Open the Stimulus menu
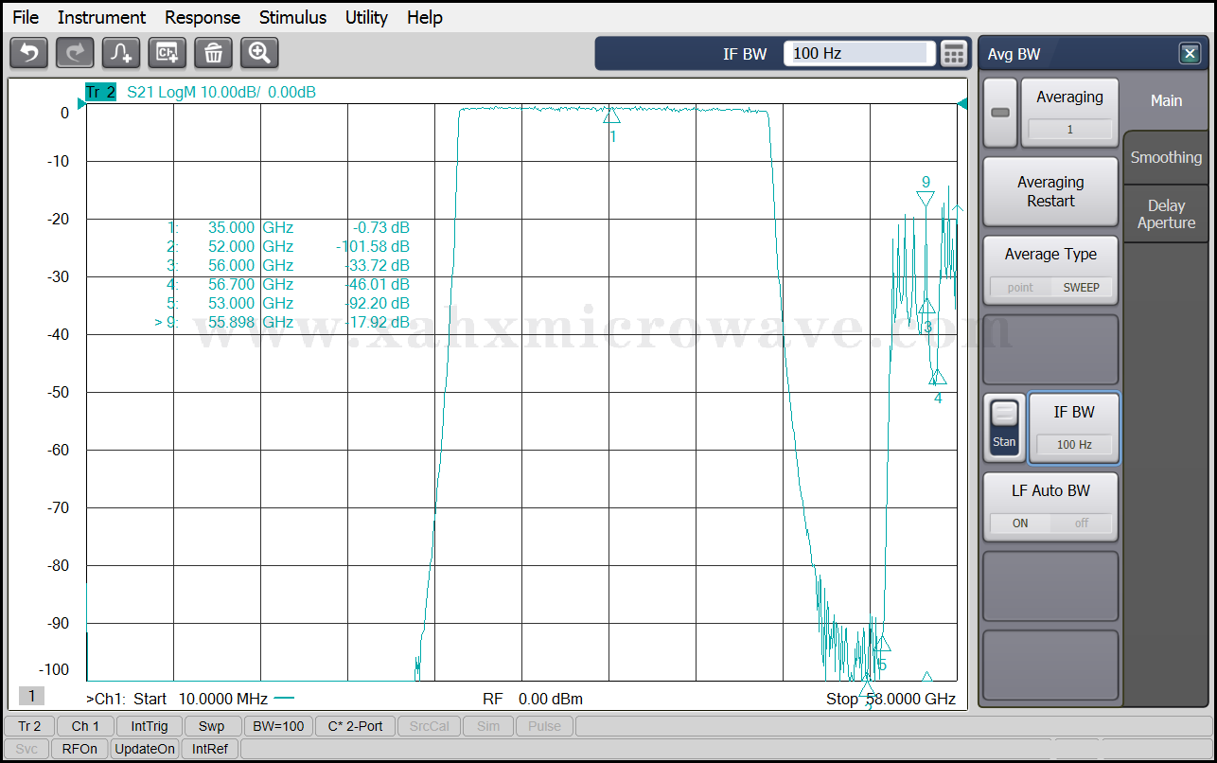The height and width of the screenshot is (763, 1217). 292,17
